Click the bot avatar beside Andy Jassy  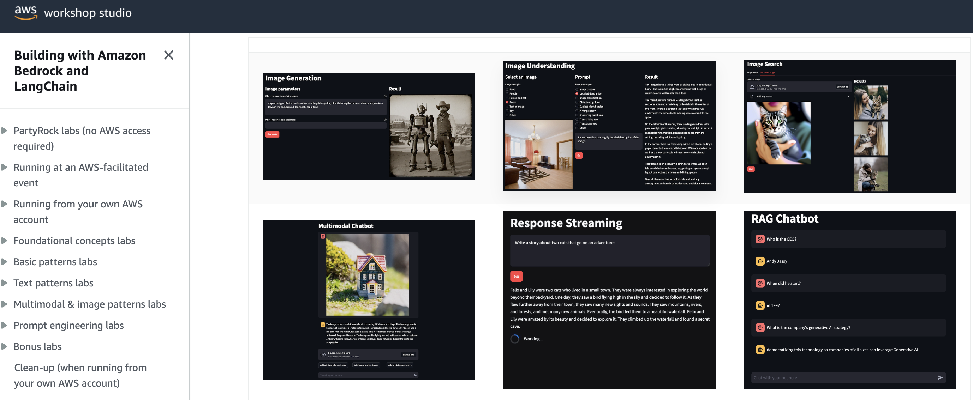pyautogui.click(x=760, y=261)
